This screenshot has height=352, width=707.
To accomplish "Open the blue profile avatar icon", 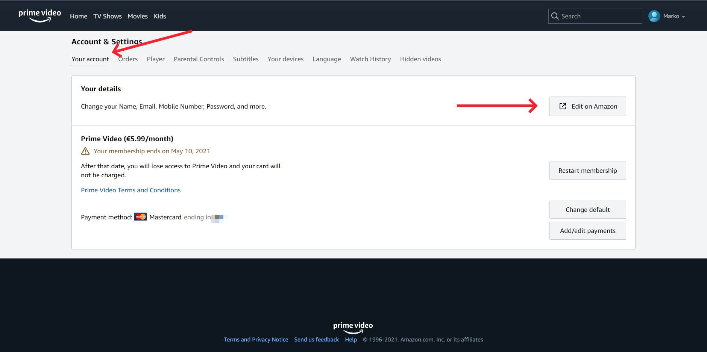I will (654, 16).
